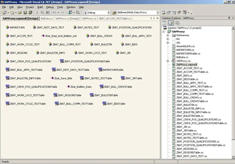Click the Paste toolbar icon
235x164 pixels.
48,13
